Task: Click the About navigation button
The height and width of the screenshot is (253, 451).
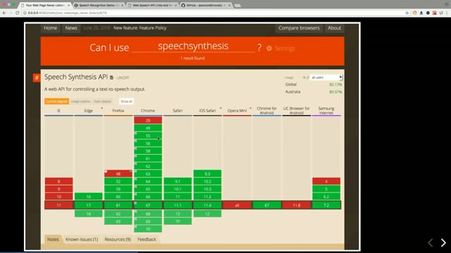Action: pos(334,28)
